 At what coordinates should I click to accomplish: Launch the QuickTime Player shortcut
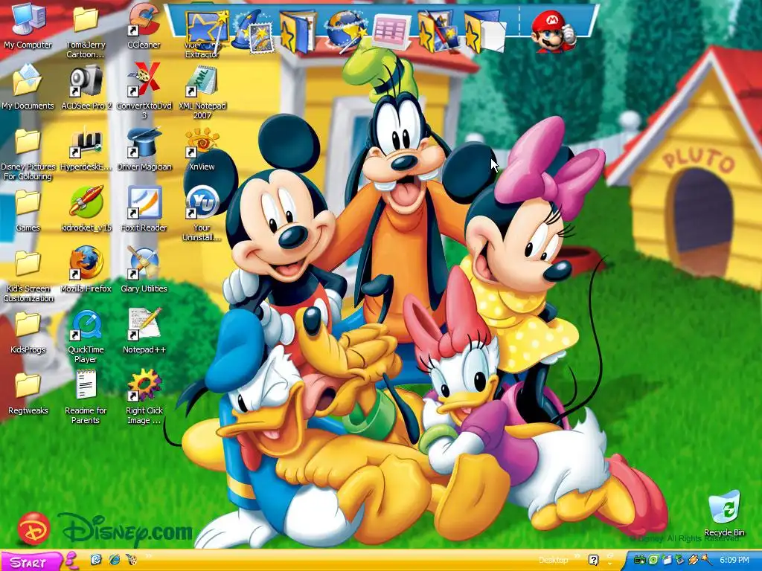(x=86, y=336)
